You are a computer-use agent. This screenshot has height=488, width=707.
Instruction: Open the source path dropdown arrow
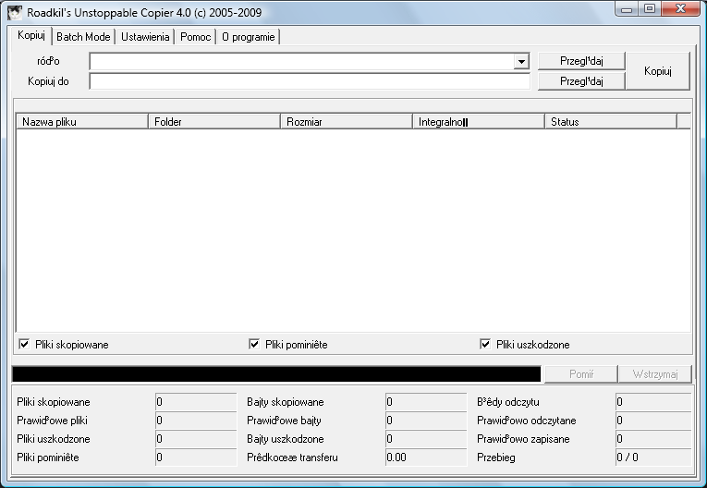click(521, 61)
